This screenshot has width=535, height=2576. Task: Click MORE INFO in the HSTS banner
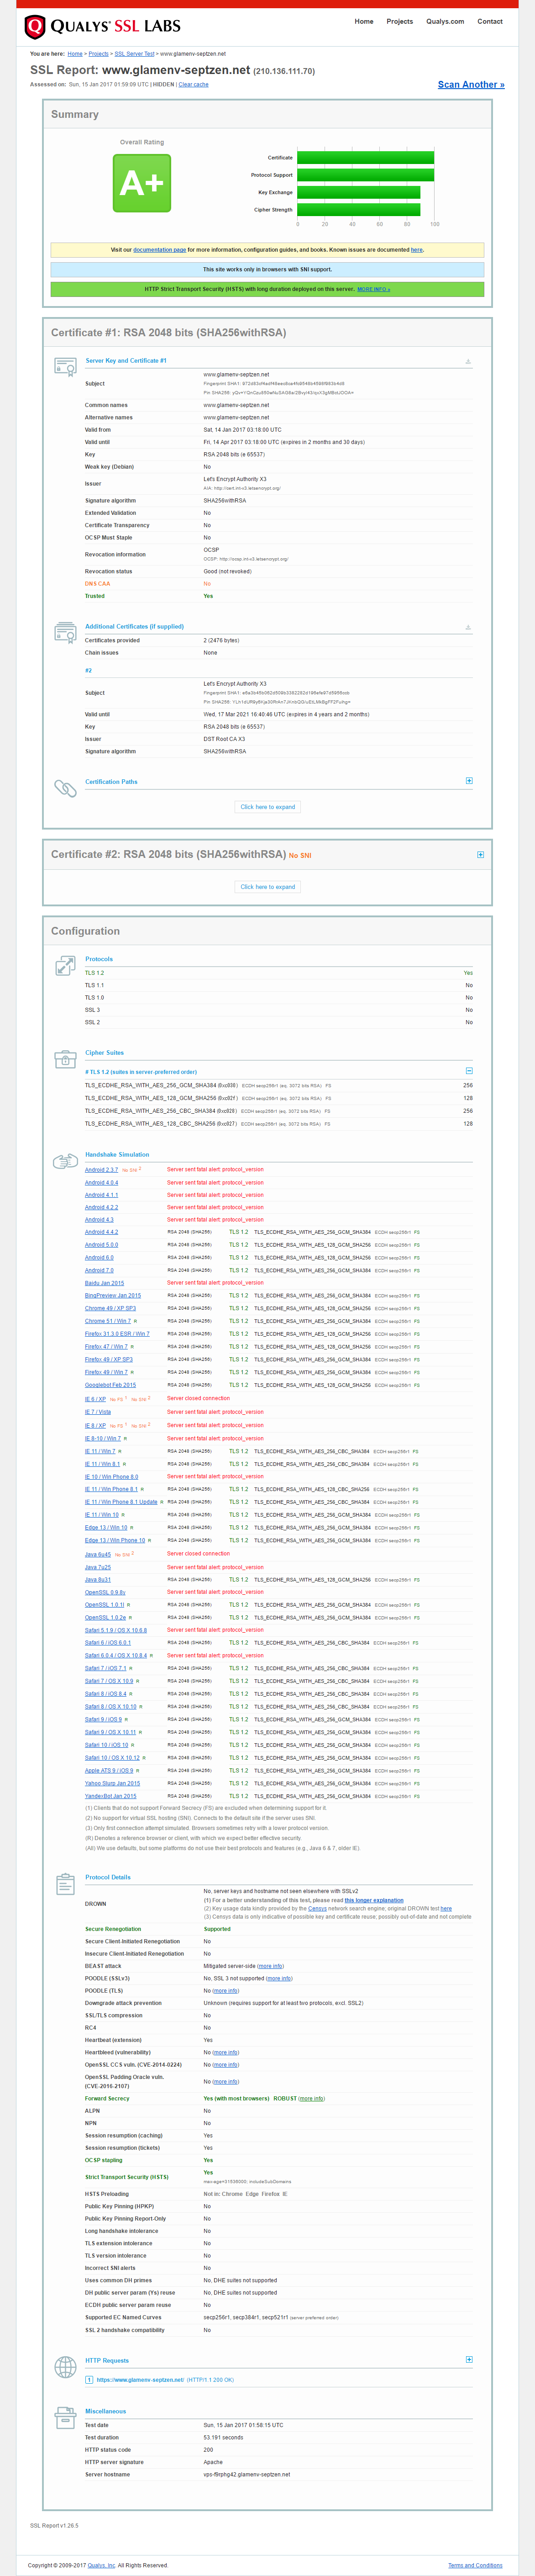click(373, 289)
